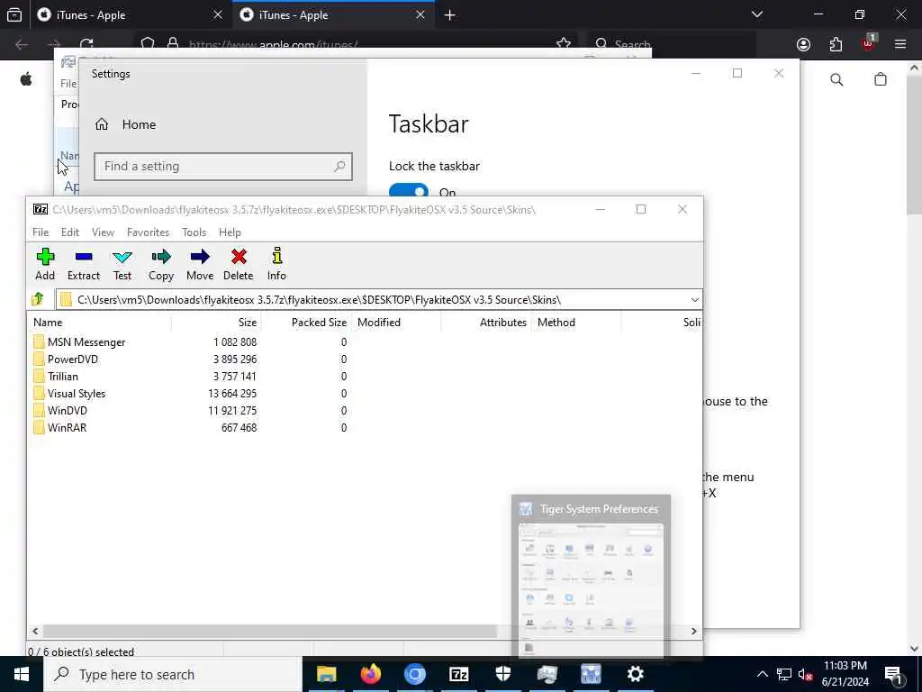922x692 pixels.
Task: Show hidden system tray icons
Action: (762, 674)
